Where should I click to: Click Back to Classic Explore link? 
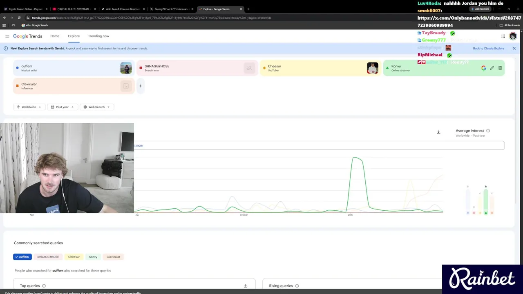(x=489, y=48)
